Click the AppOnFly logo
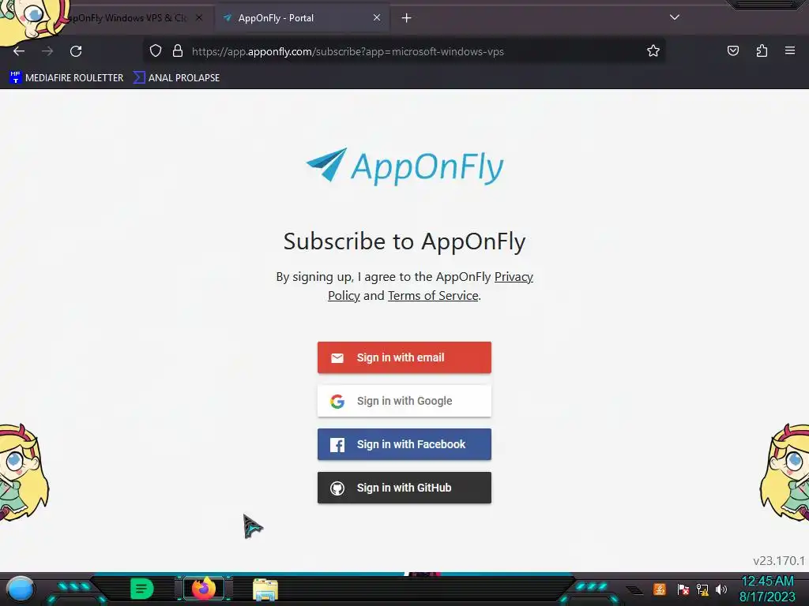Screen dimensions: 809x606 click(x=404, y=166)
